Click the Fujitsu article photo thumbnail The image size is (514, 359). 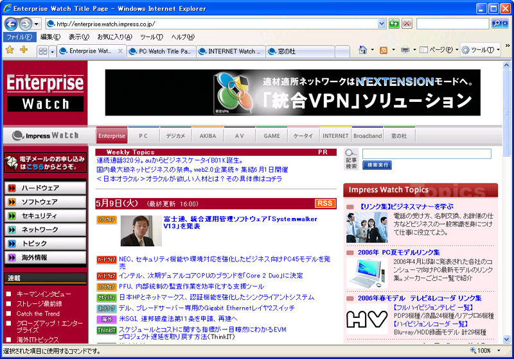tap(141, 231)
